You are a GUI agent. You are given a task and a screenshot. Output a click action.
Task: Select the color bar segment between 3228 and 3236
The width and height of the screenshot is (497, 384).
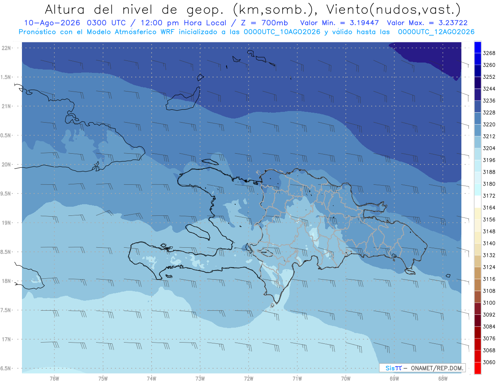477,106
